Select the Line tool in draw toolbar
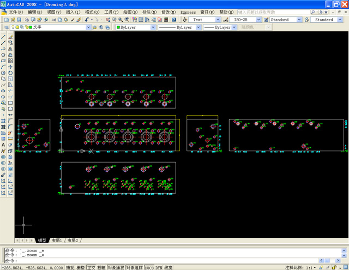This screenshot has height=270, width=349. pos(3,37)
